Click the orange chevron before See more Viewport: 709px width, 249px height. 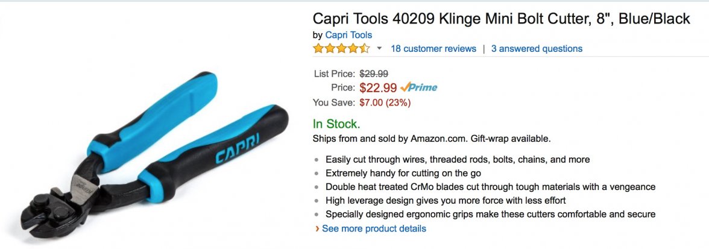(x=317, y=229)
